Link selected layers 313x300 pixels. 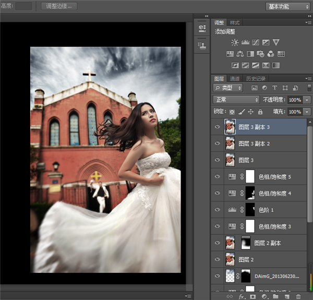tap(230, 296)
